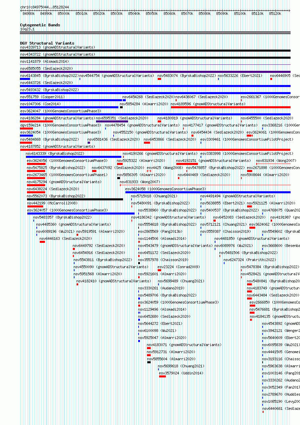Open variant nsv1047306 (Coe2014)

click(40, 104)
